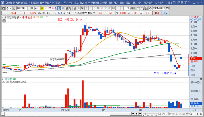Select the 120 interval preset
The width and height of the screenshot is (204, 117).
114,8
